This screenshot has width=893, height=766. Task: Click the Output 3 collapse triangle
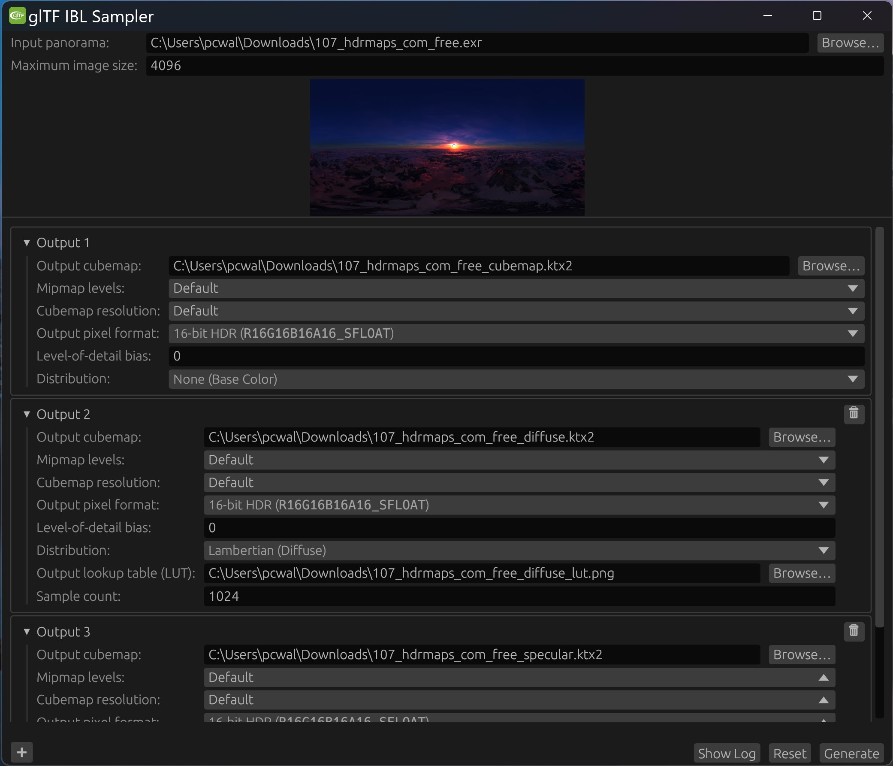pos(28,632)
